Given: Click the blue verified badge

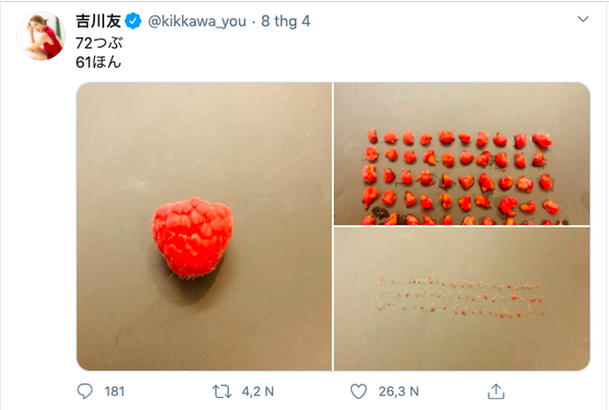Looking at the screenshot, I should [134, 19].
